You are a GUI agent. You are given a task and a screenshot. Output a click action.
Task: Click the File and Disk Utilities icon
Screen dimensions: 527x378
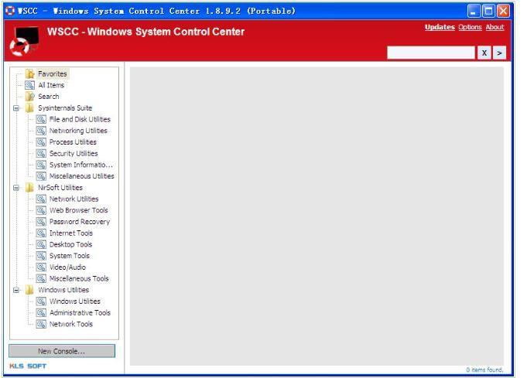tap(41, 120)
